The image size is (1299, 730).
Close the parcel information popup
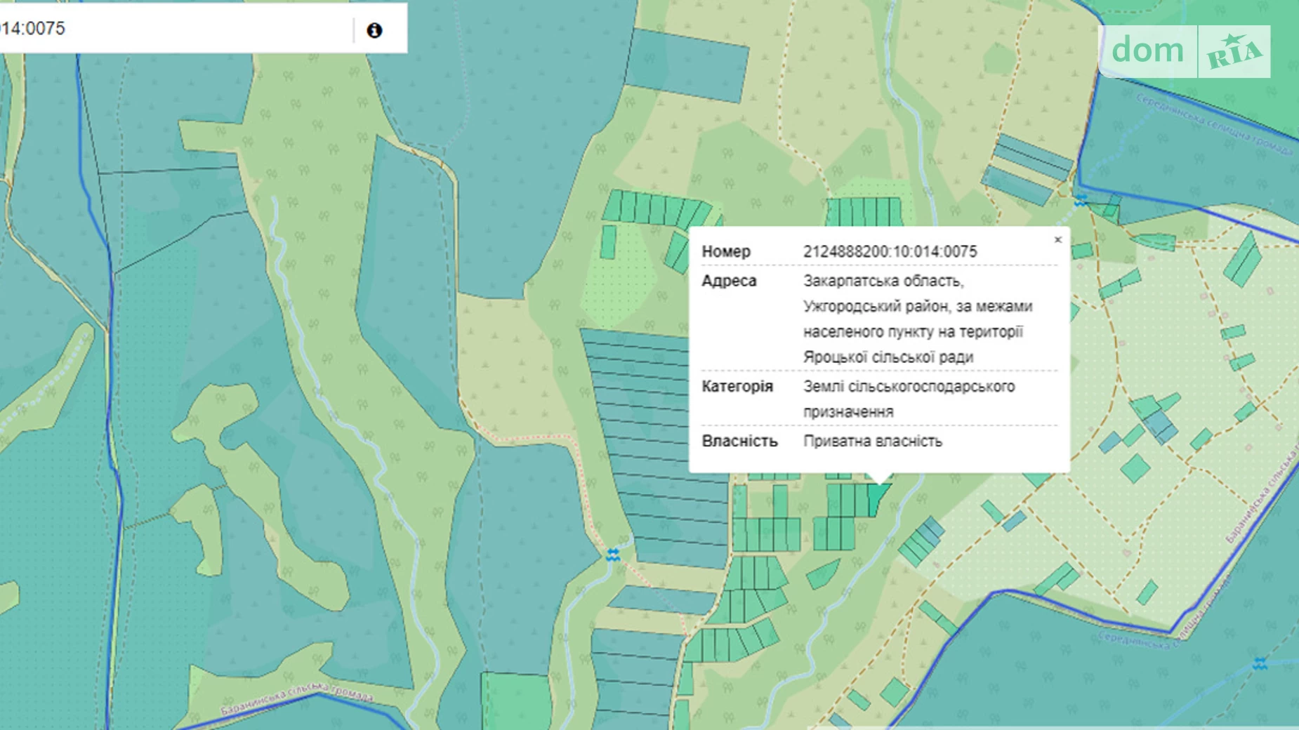point(1057,240)
